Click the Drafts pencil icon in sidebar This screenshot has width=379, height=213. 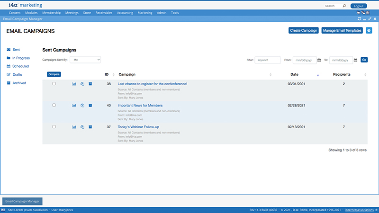pos(9,75)
